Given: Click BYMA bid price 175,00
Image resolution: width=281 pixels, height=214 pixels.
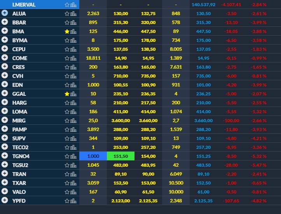Looking at the screenshot, I should (120, 40).
